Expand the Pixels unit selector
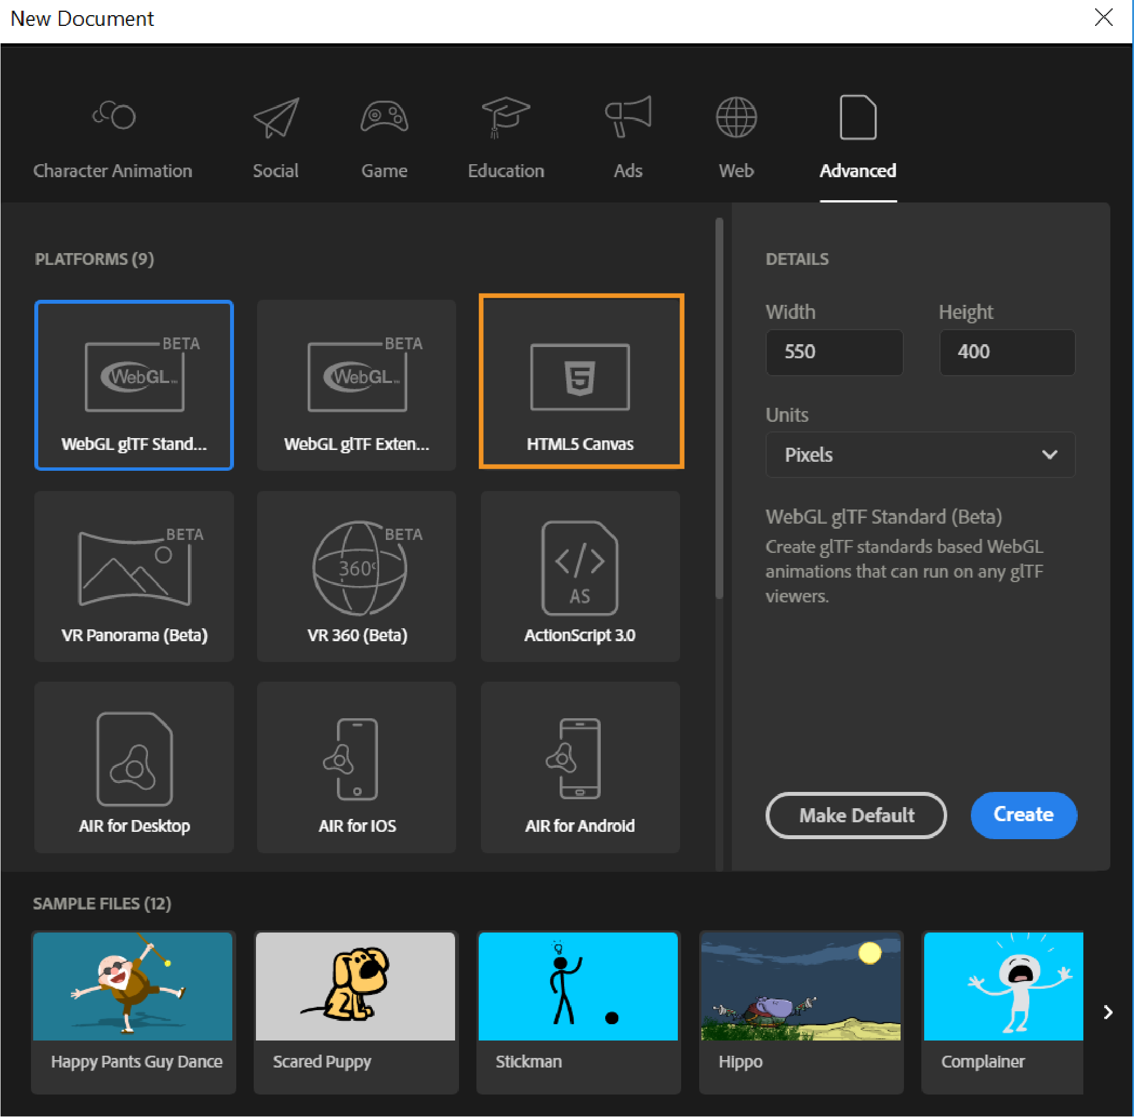The image size is (1134, 1117). point(919,454)
